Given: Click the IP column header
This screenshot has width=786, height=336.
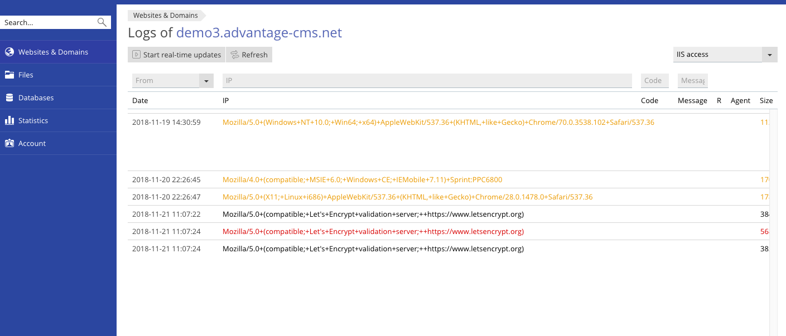Looking at the screenshot, I should [226, 101].
